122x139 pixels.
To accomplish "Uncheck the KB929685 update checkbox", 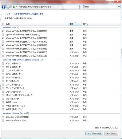I will click(x=3, y=49).
